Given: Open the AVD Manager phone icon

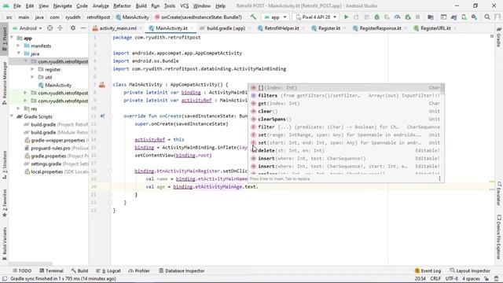Looking at the screenshot, I should click(x=464, y=17).
